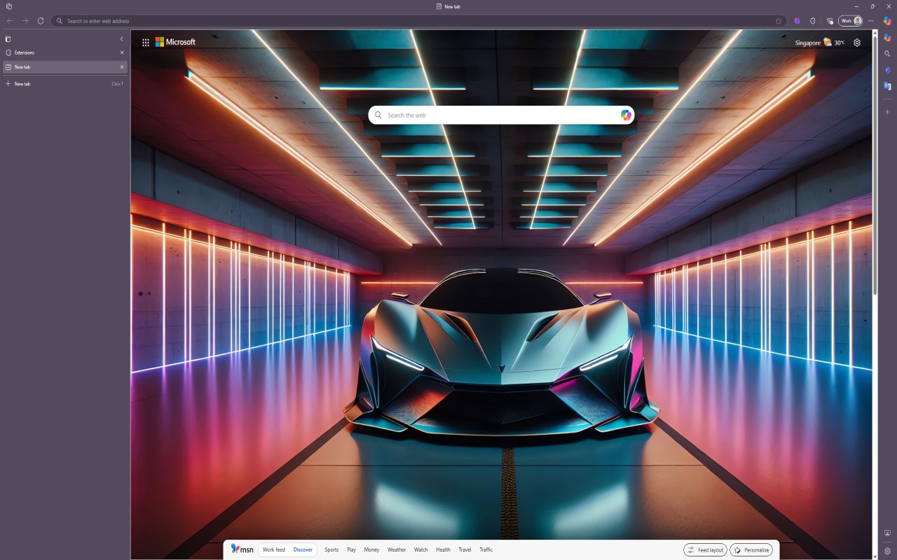Refresh the current page
This screenshot has width=897, height=560.
coord(41,21)
